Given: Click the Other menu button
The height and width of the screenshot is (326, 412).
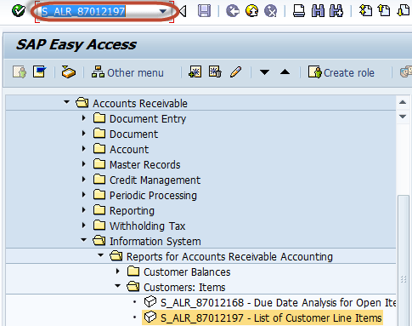Looking at the screenshot, I should tap(127, 72).
